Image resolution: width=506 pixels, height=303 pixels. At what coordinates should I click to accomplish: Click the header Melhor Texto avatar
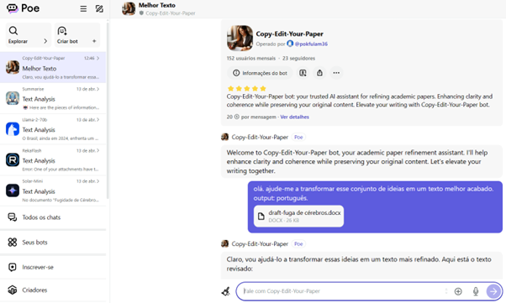(129, 8)
